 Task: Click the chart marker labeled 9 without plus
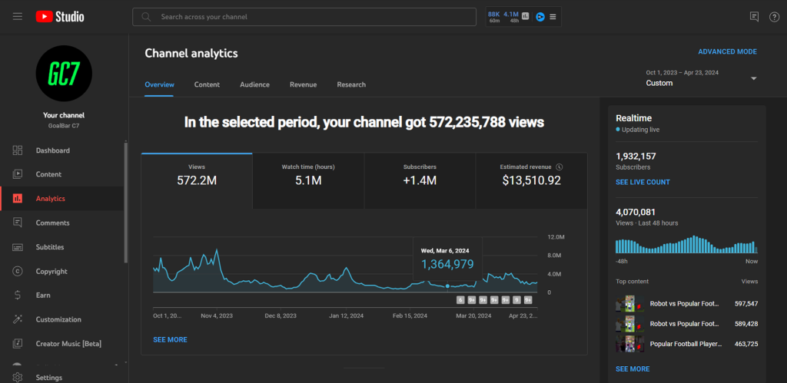pos(516,300)
